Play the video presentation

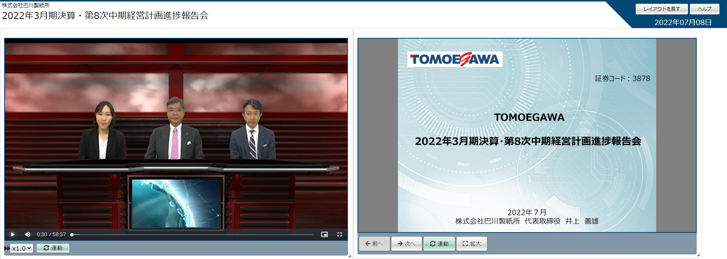click(x=12, y=234)
